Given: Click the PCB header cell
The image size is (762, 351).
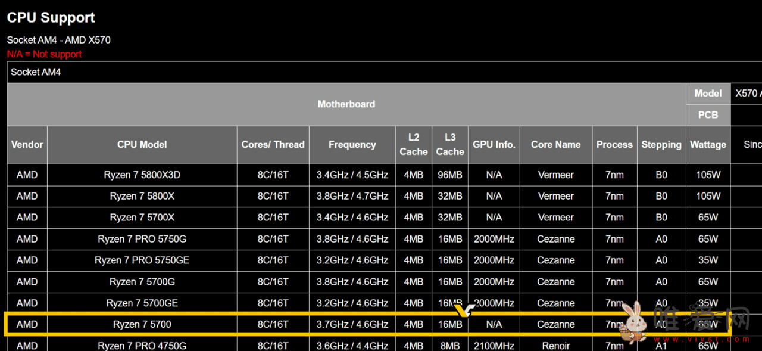Looking at the screenshot, I should [x=708, y=115].
